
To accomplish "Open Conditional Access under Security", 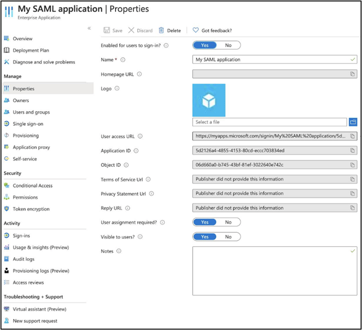I will pos(32,186).
